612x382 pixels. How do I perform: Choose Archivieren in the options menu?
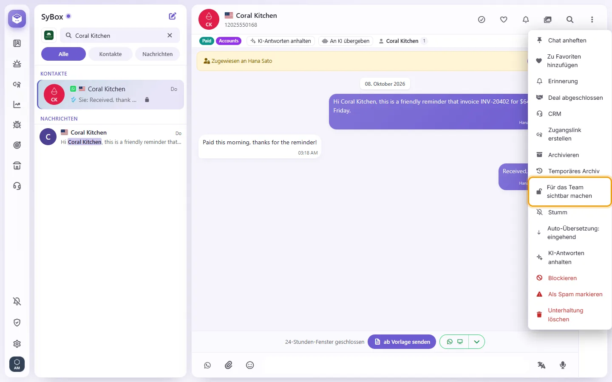(570, 155)
